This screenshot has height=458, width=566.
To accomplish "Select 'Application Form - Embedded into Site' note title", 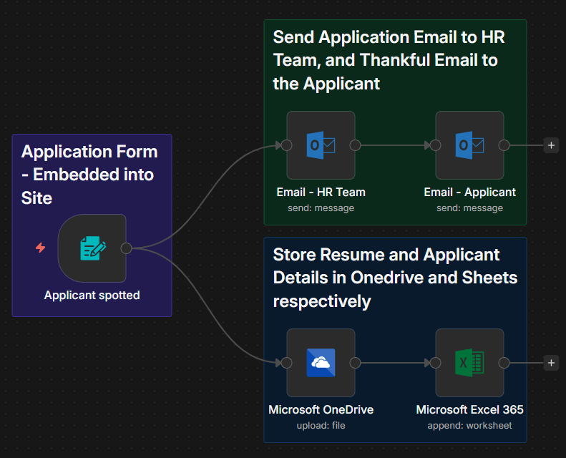I will (x=89, y=175).
